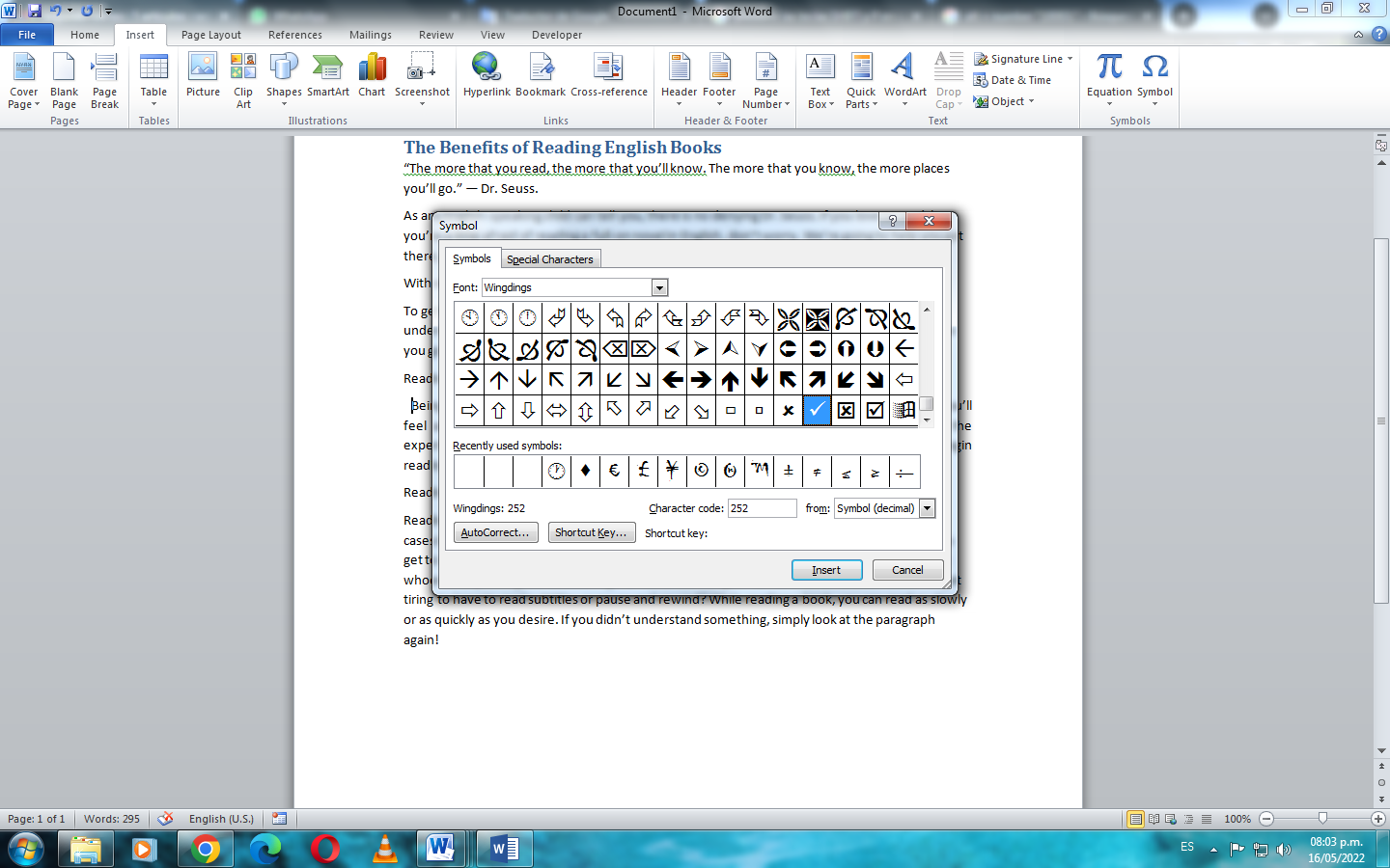Select the boxed X symbol
This screenshot has width=1390, height=868.
coord(846,410)
